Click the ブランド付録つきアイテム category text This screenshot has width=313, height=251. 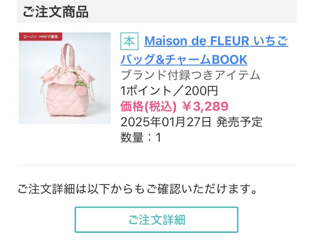[x=190, y=75]
